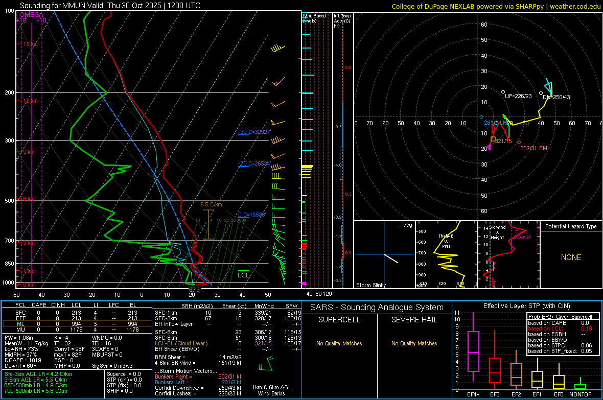This screenshot has height=400, width=603.
Task: Click the 12 km height marker
Action: click(x=30, y=101)
